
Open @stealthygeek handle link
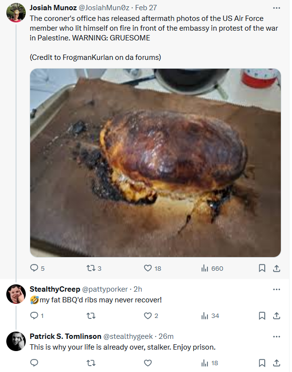(x=128, y=336)
